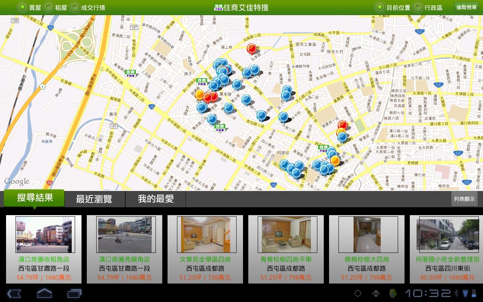Tap the GPS location status icon

tap(358, 293)
